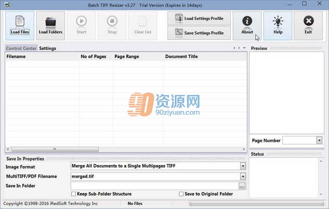Go to next tab using right arrow
The image size is (329, 209).
239,48
